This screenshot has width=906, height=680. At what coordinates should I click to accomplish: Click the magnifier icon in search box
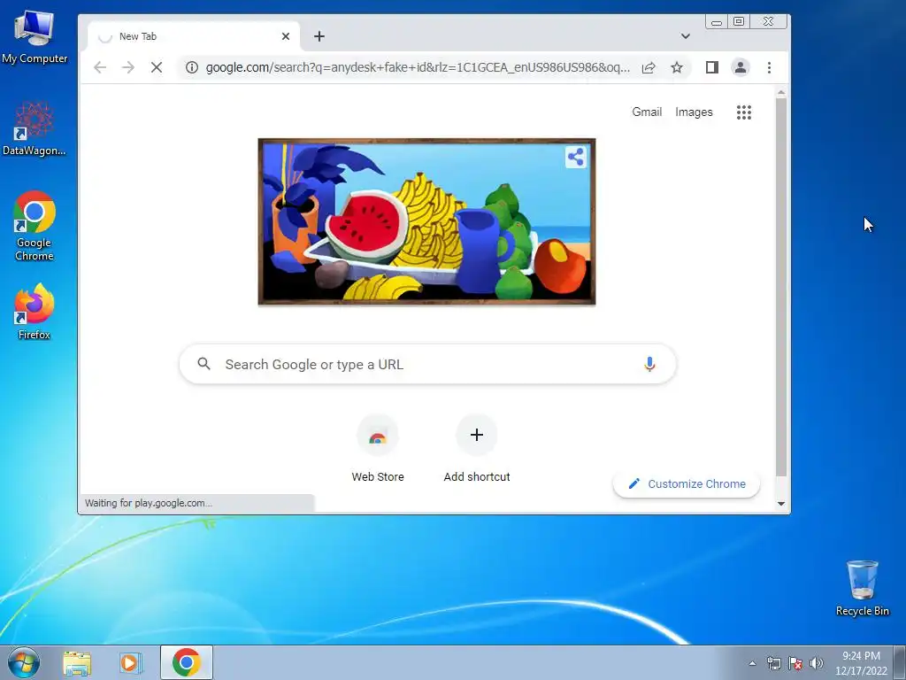pyautogui.click(x=204, y=364)
